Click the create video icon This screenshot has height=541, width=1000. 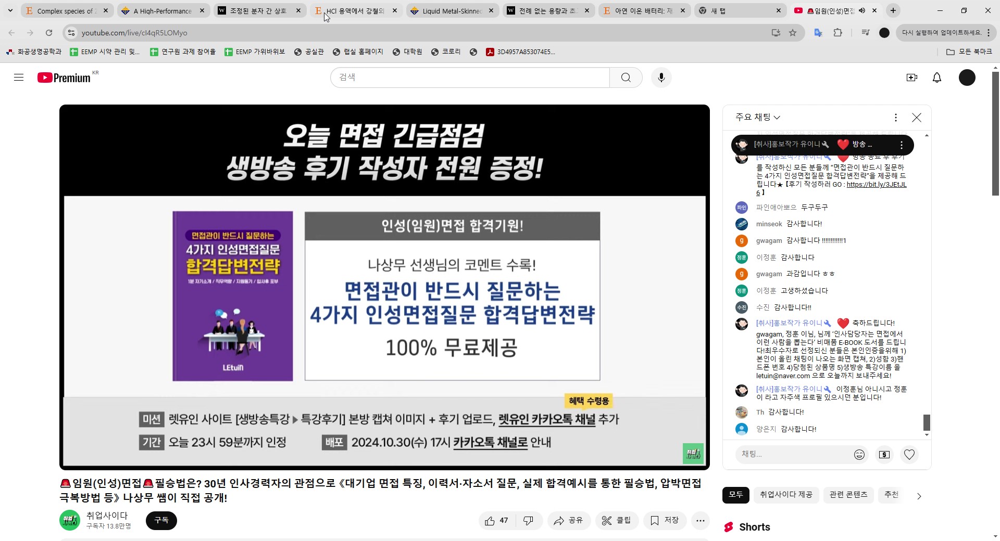[911, 78]
